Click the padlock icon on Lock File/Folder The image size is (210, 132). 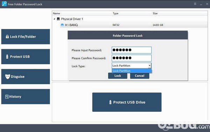pyautogui.click(x=7, y=37)
